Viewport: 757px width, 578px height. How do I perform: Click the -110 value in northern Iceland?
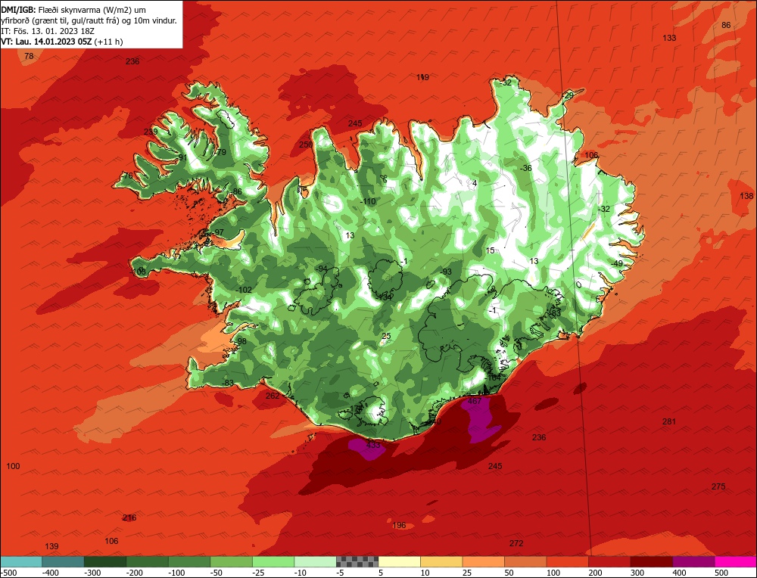tap(368, 202)
